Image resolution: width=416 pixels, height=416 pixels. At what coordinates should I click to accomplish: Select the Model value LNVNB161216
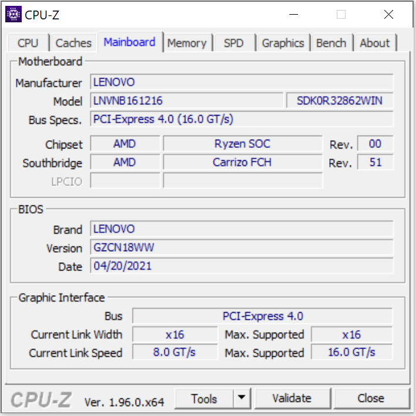point(187,100)
